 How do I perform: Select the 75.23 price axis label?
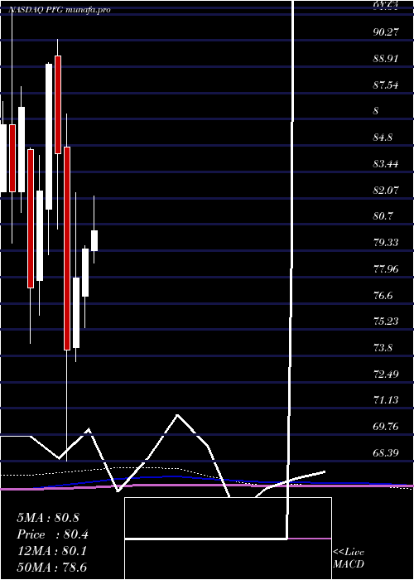(x=386, y=321)
